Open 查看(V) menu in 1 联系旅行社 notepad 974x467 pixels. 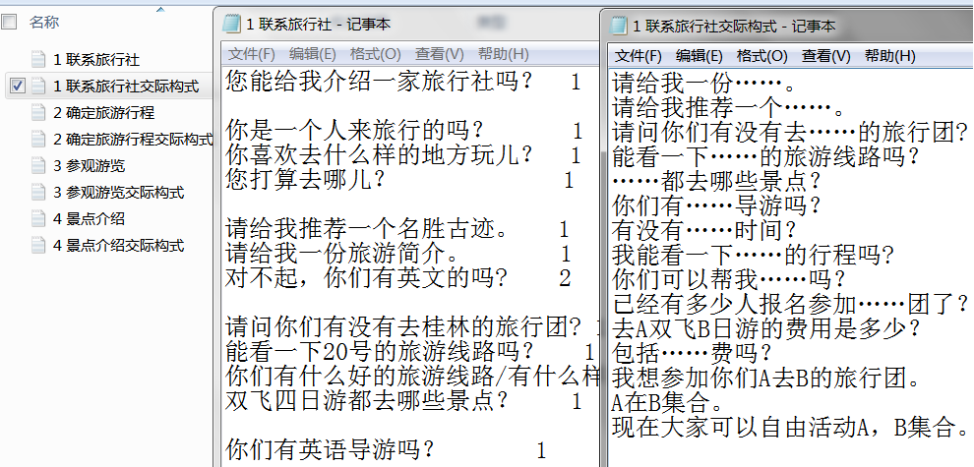click(x=439, y=54)
